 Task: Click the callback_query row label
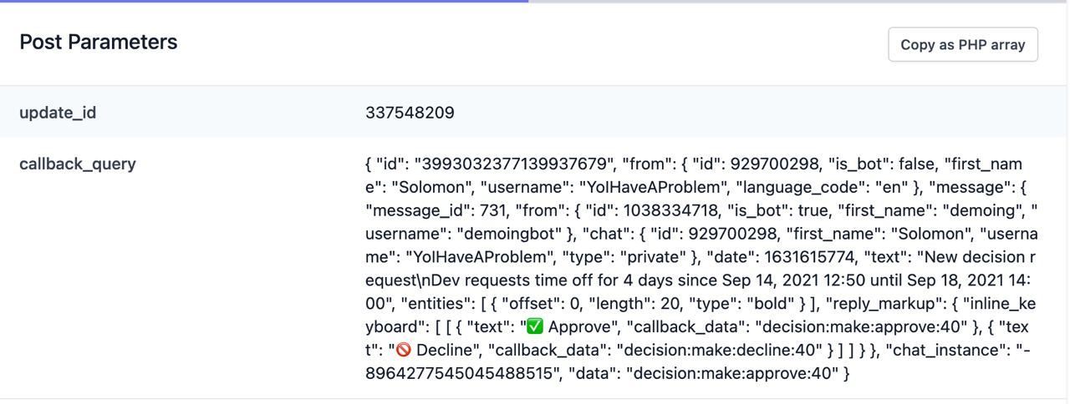pos(78,164)
